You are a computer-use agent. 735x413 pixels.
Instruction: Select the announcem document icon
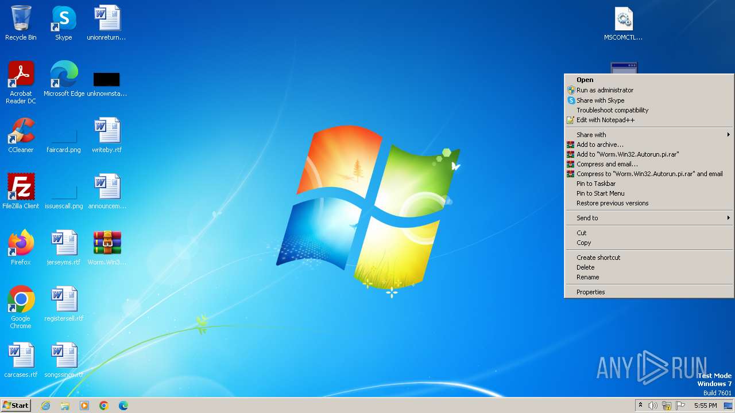click(x=107, y=192)
